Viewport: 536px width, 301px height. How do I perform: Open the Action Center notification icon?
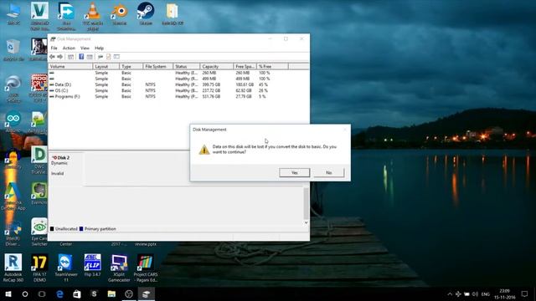[525, 293]
